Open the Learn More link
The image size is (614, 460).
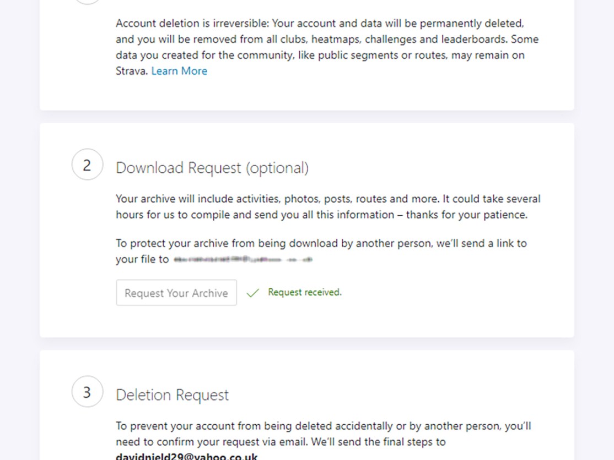(179, 70)
